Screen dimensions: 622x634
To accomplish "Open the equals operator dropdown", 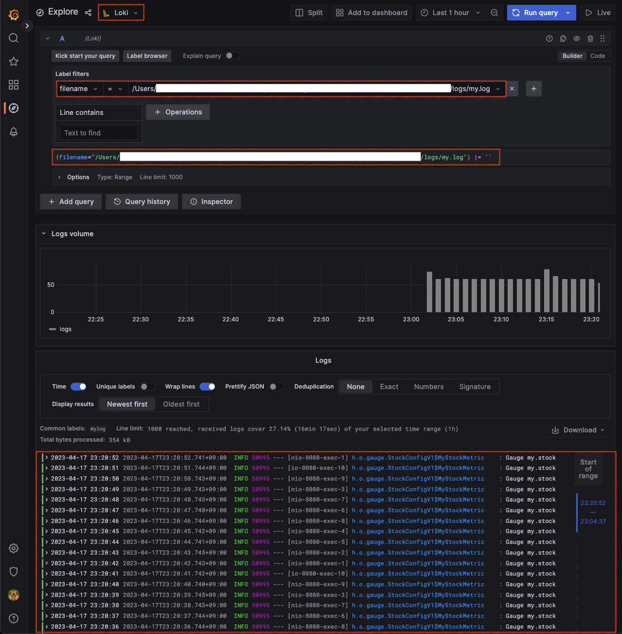I will click(x=115, y=89).
